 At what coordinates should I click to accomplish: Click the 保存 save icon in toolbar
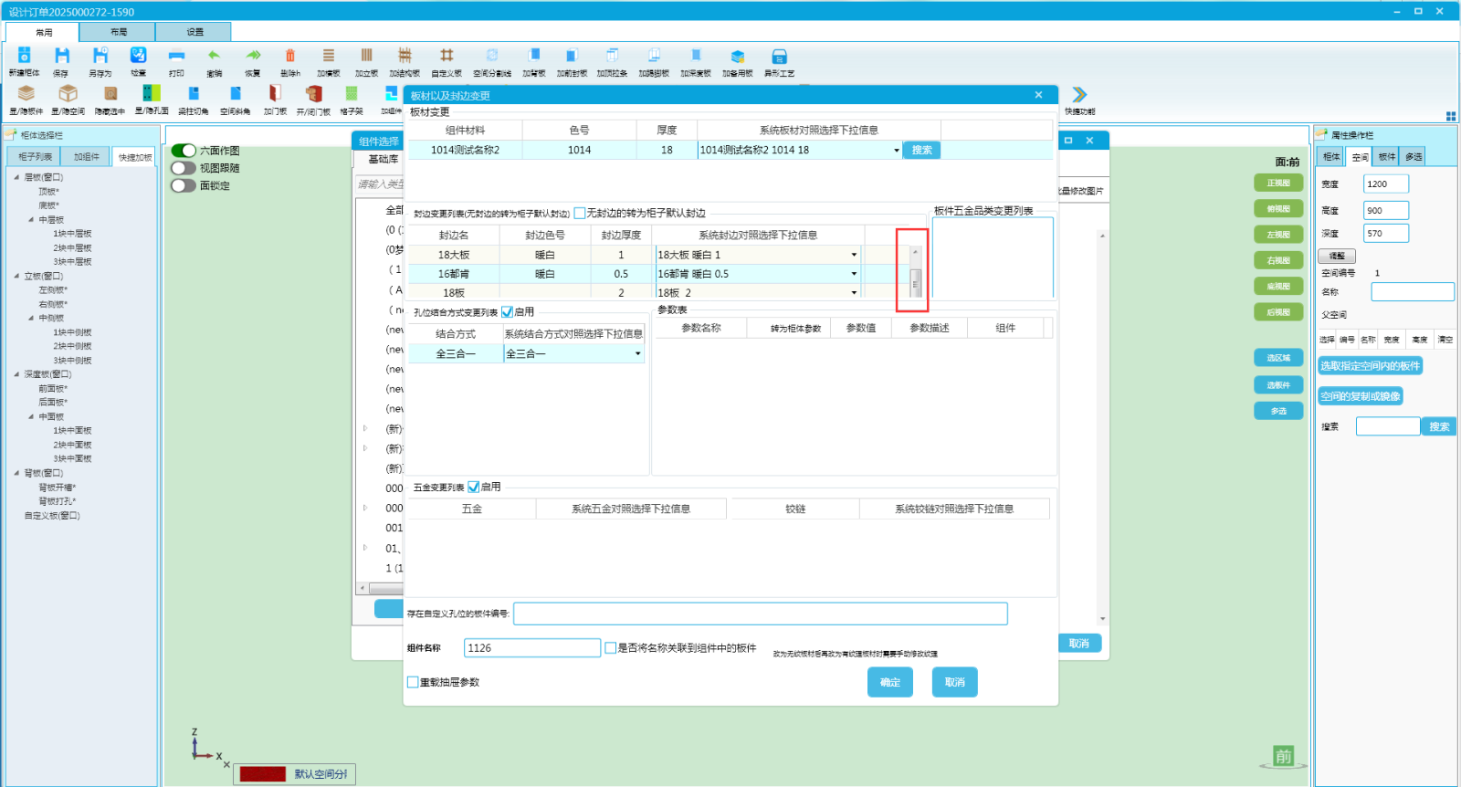(x=61, y=57)
